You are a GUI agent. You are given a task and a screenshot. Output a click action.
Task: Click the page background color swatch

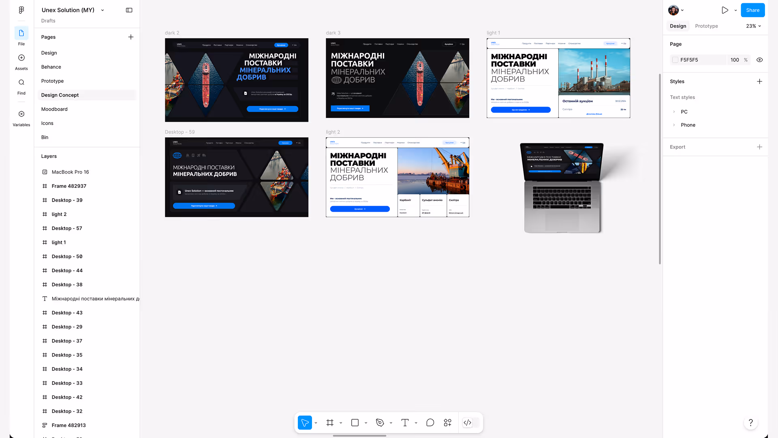click(675, 60)
